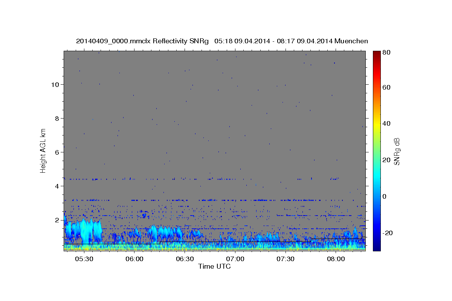This screenshot has height=301, width=452.
Task: Click the yellow band of the colorbar
Action: [377, 124]
